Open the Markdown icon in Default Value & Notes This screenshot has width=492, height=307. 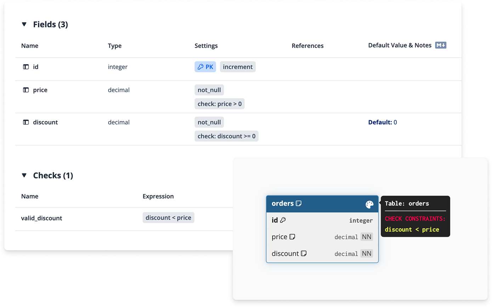[441, 45]
